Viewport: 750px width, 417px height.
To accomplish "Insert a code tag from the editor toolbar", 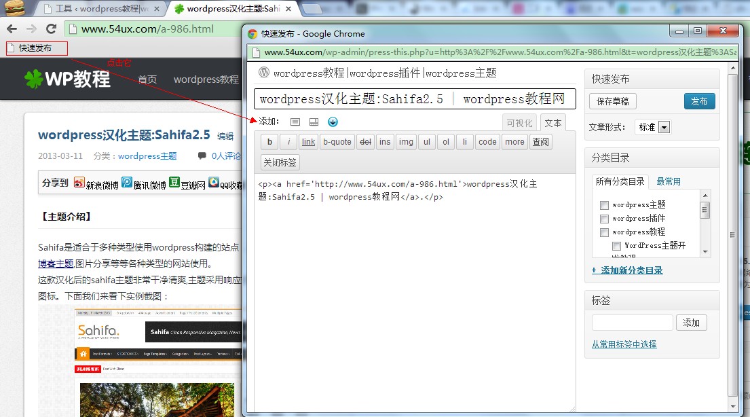I will point(487,141).
